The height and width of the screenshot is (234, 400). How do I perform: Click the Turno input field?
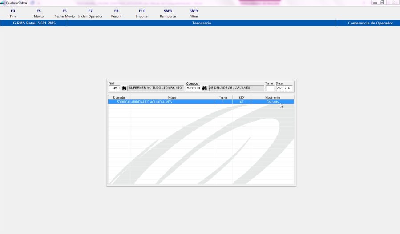pyautogui.click(x=270, y=88)
